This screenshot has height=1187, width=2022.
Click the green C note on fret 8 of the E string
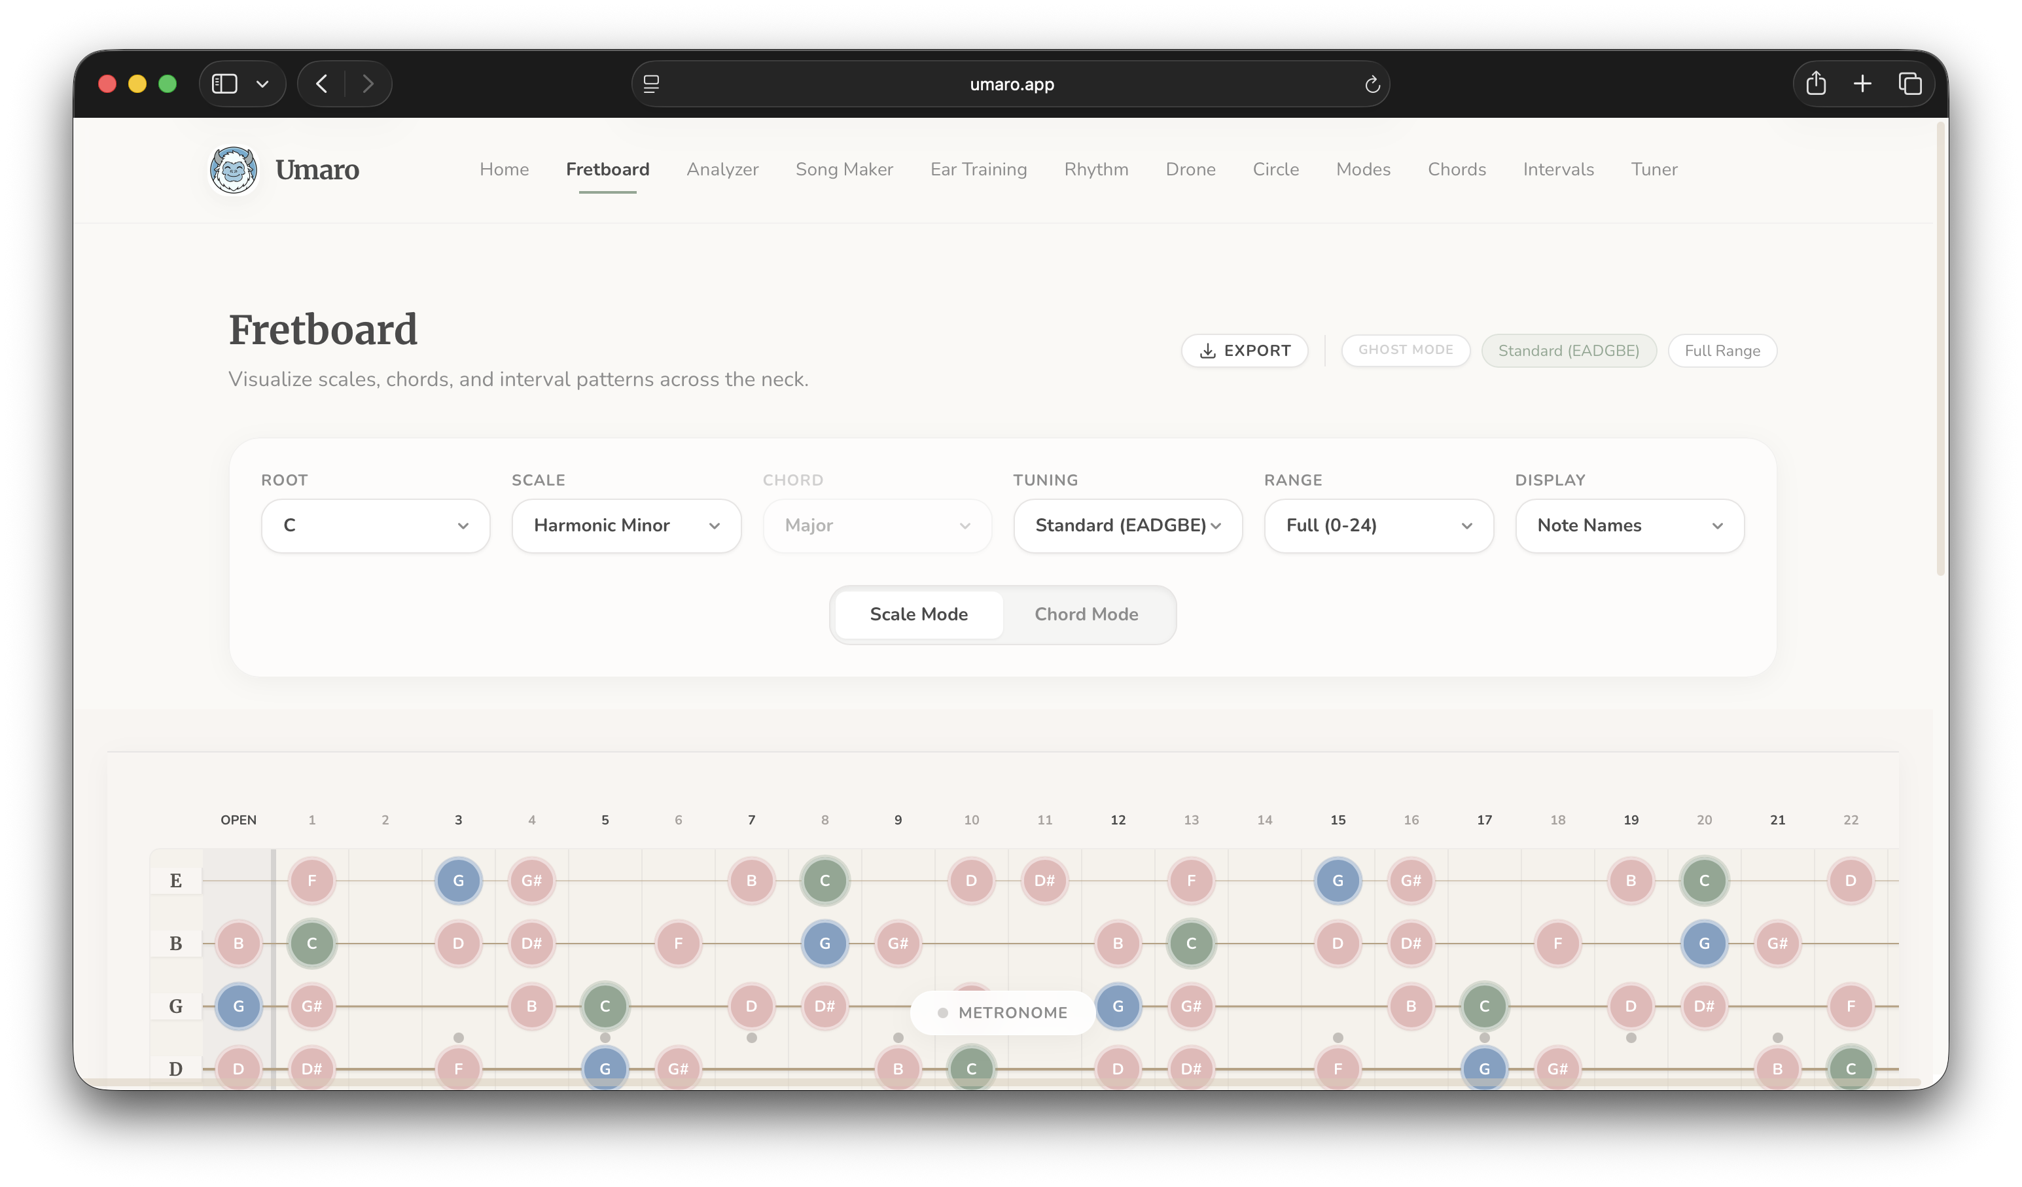(x=824, y=880)
